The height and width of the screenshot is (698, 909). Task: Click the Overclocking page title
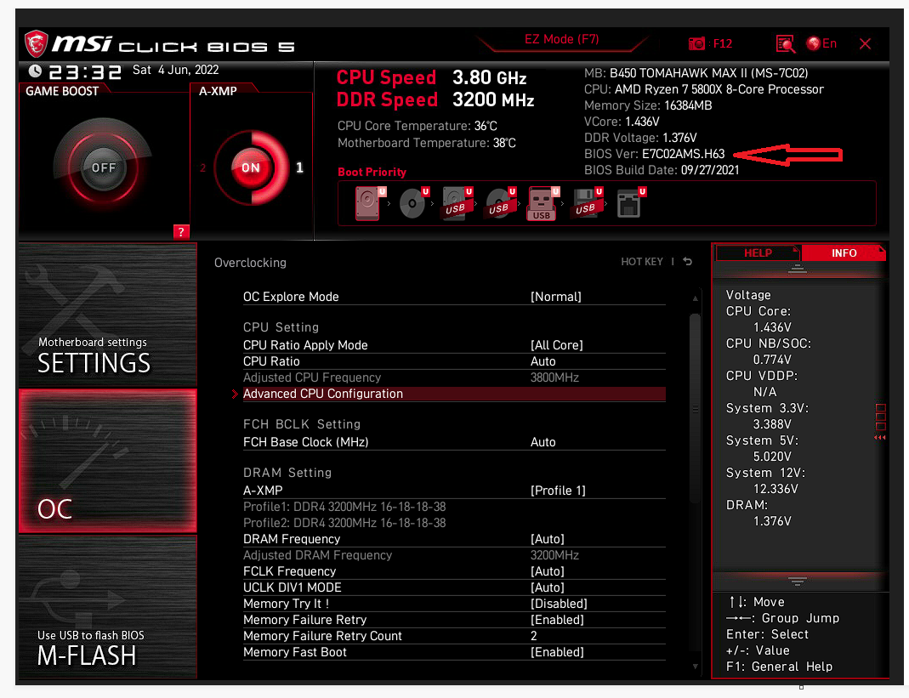coord(251,263)
